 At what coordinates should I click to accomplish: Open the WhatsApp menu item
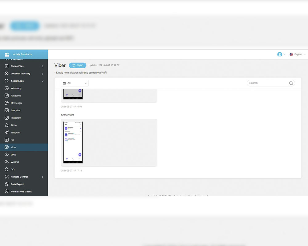click(x=16, y=88)
